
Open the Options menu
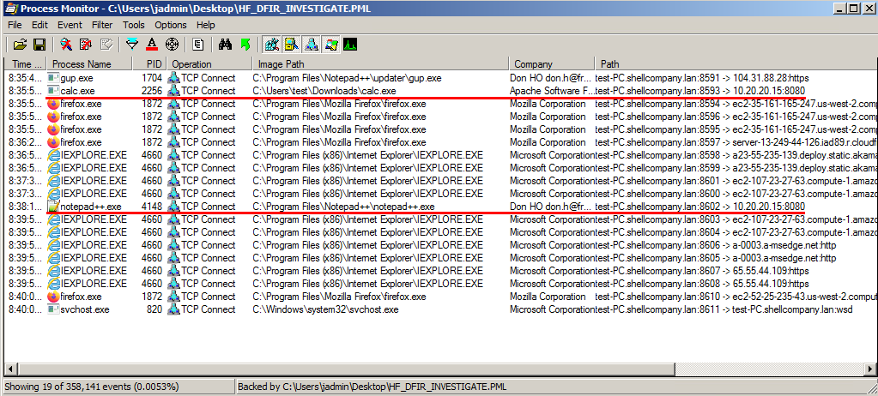(170, 25)
